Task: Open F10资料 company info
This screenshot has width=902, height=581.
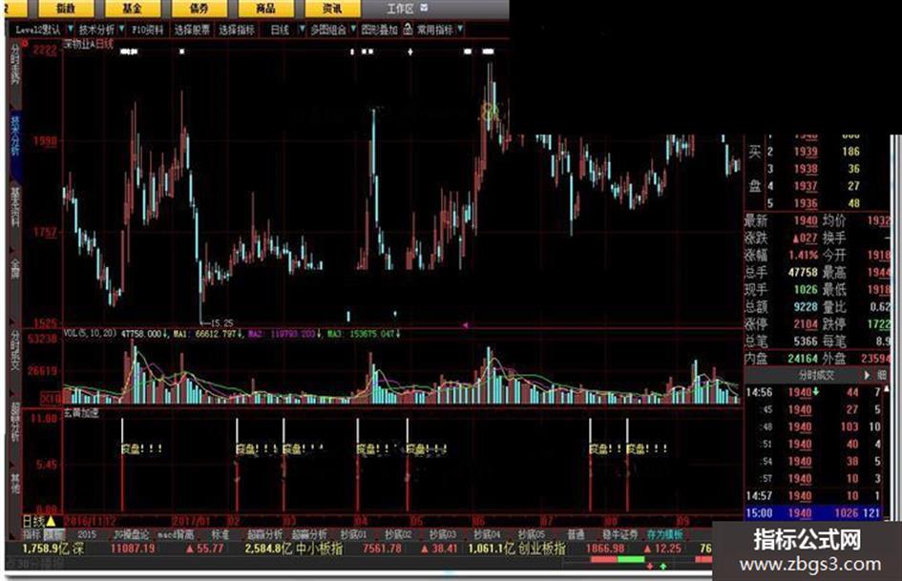Action: pyautogui.click(x=148, y=30)
